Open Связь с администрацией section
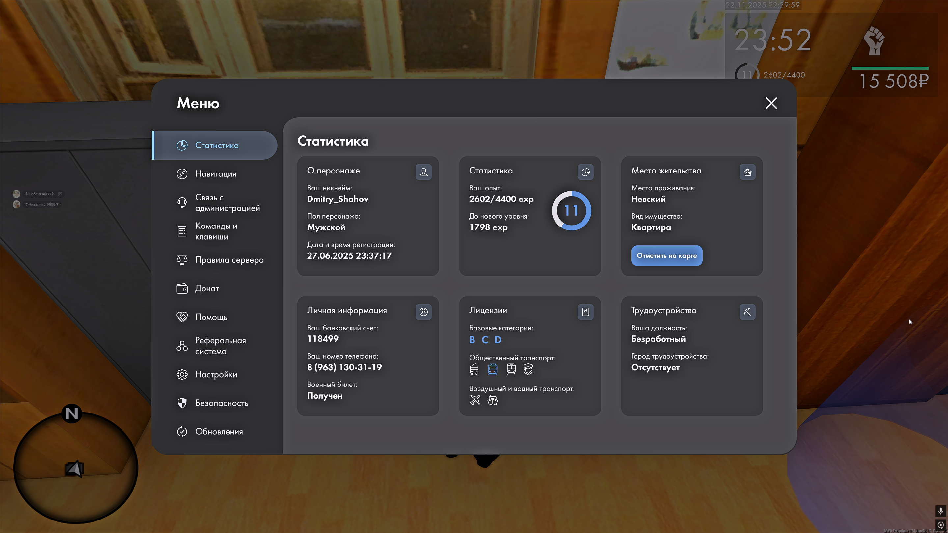The width and height of the screenshot is (948, 533). click(227, 203)
